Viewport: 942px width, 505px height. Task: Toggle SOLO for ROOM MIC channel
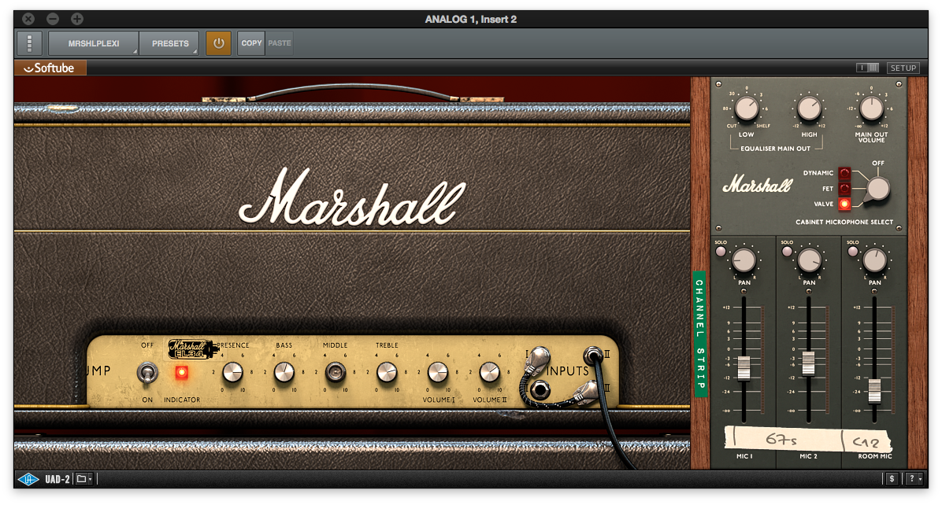(852, 251)
